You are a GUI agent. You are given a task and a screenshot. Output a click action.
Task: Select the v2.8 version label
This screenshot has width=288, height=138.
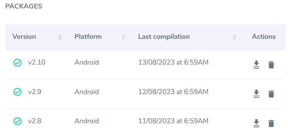point(35,121)
